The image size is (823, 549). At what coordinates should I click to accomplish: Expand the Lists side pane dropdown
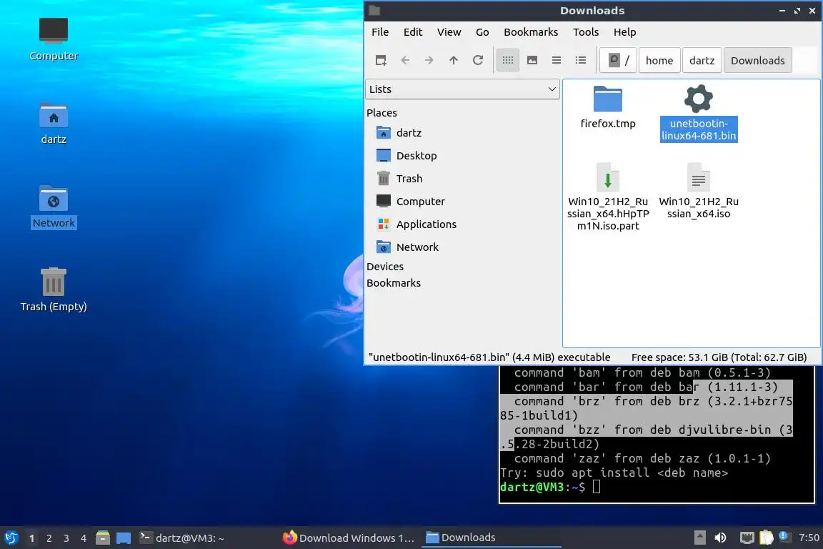pos(462,89)
